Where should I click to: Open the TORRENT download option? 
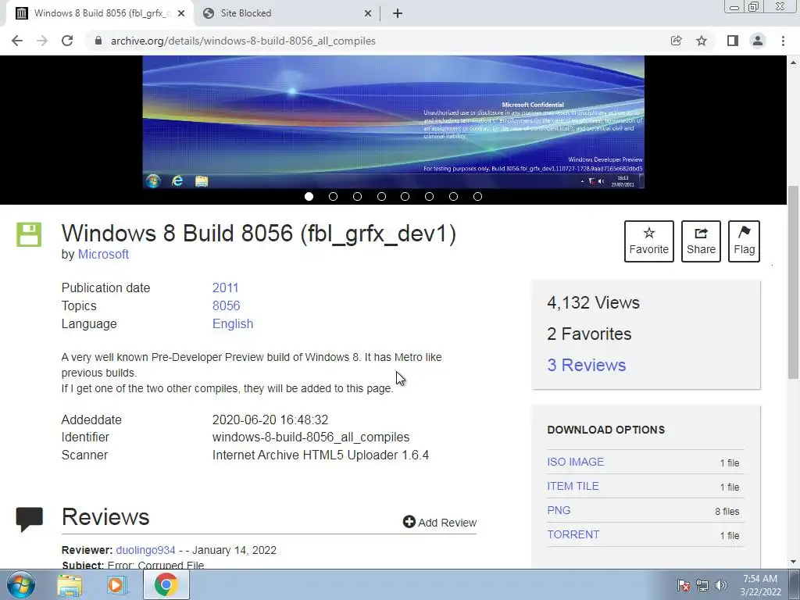573,534
